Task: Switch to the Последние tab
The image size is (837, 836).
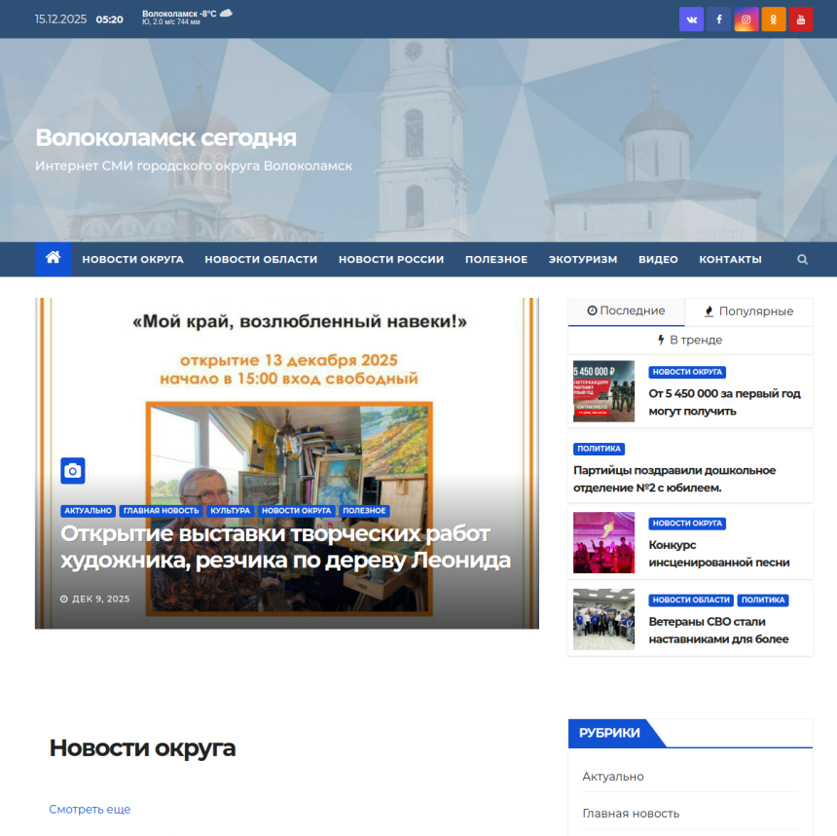Action: [x=626, y=311]
